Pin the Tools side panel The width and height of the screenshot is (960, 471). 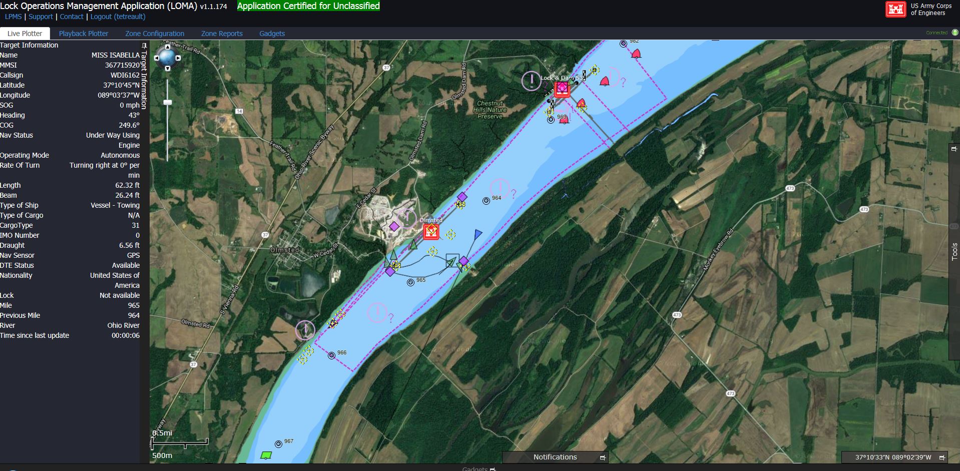tap(954, 149)
